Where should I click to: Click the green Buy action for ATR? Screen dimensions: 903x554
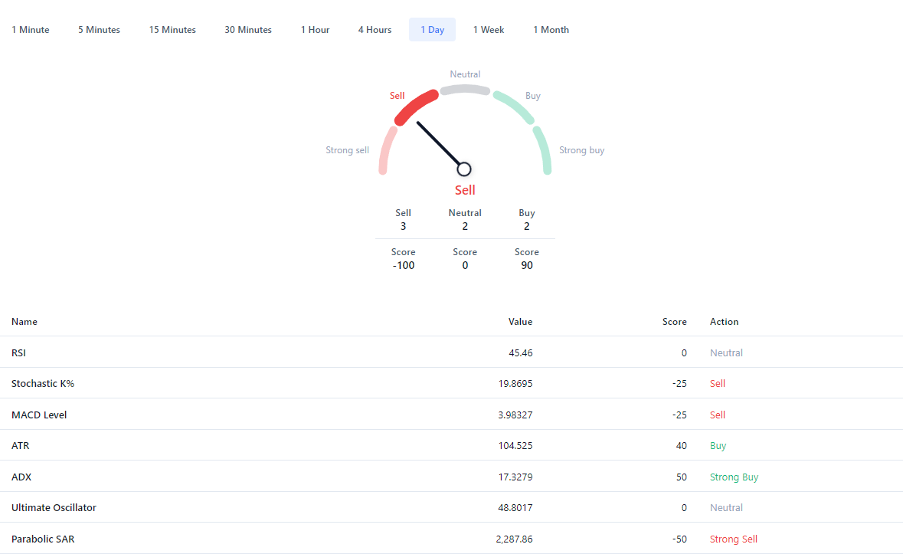coord(718,446)
